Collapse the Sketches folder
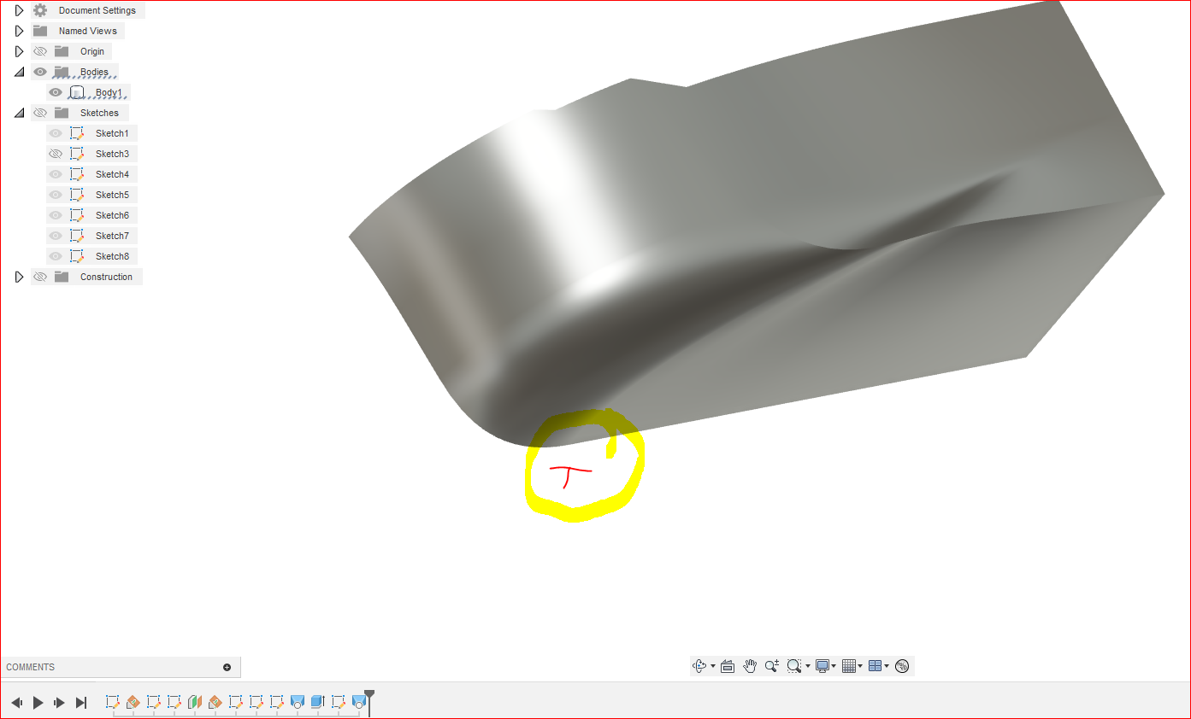 pos(19,112)
